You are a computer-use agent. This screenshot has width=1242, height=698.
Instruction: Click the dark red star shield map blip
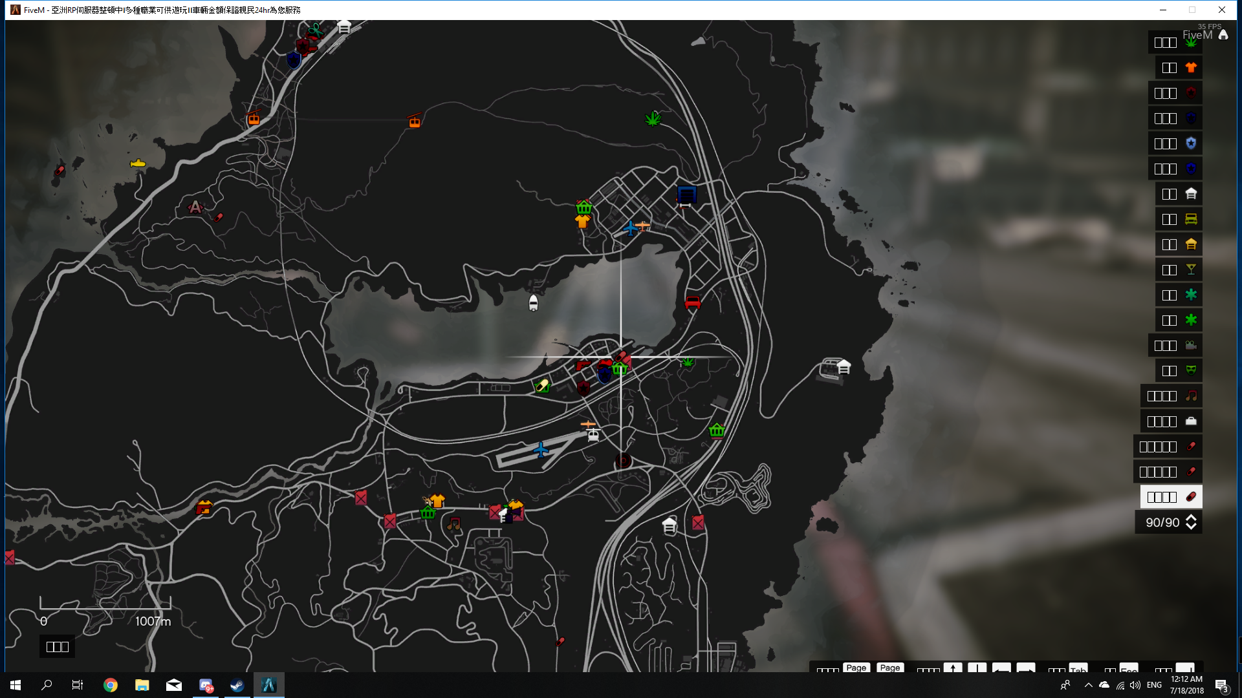pos(583,388)
